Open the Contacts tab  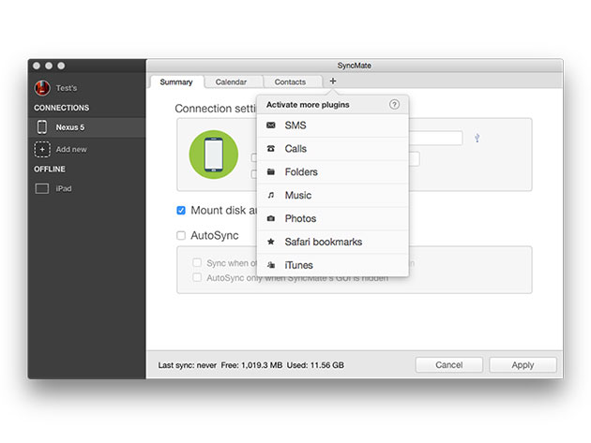point(290,82)
